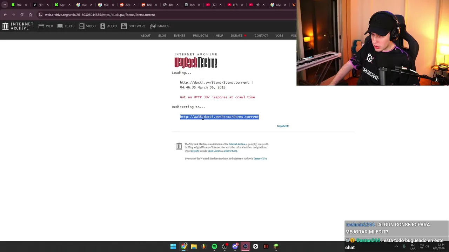
Task: Switch to the first Kick 'Stre' tab
Action: 19,5
